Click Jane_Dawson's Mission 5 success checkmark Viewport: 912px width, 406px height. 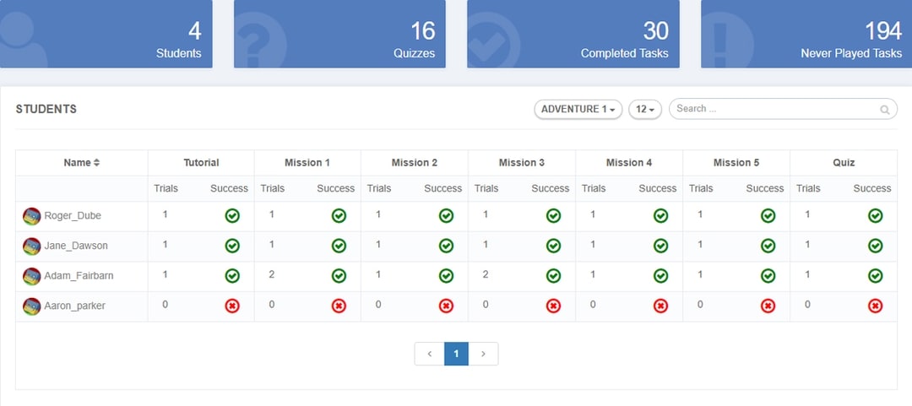tap(768, 246)
